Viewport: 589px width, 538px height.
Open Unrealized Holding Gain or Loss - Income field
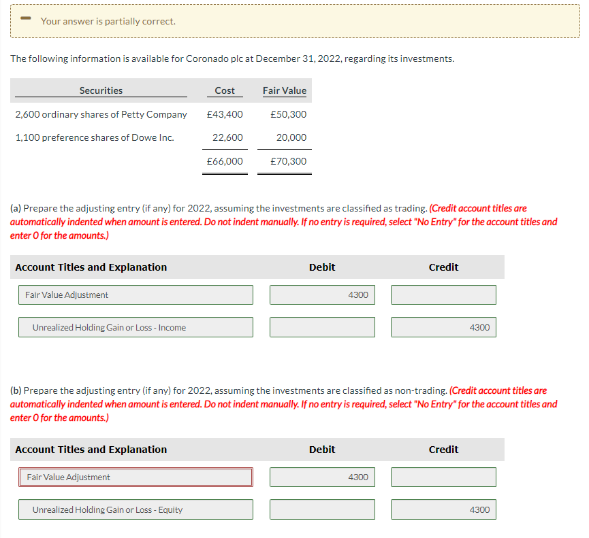click(136, 327)
